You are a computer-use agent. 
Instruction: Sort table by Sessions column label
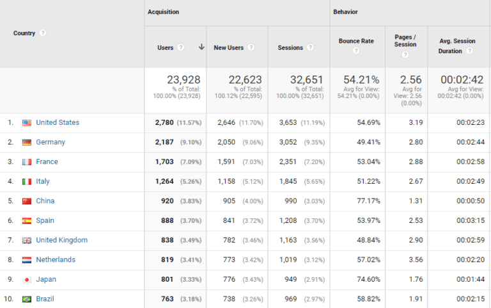pyautogui.click(x=290, y=47)
